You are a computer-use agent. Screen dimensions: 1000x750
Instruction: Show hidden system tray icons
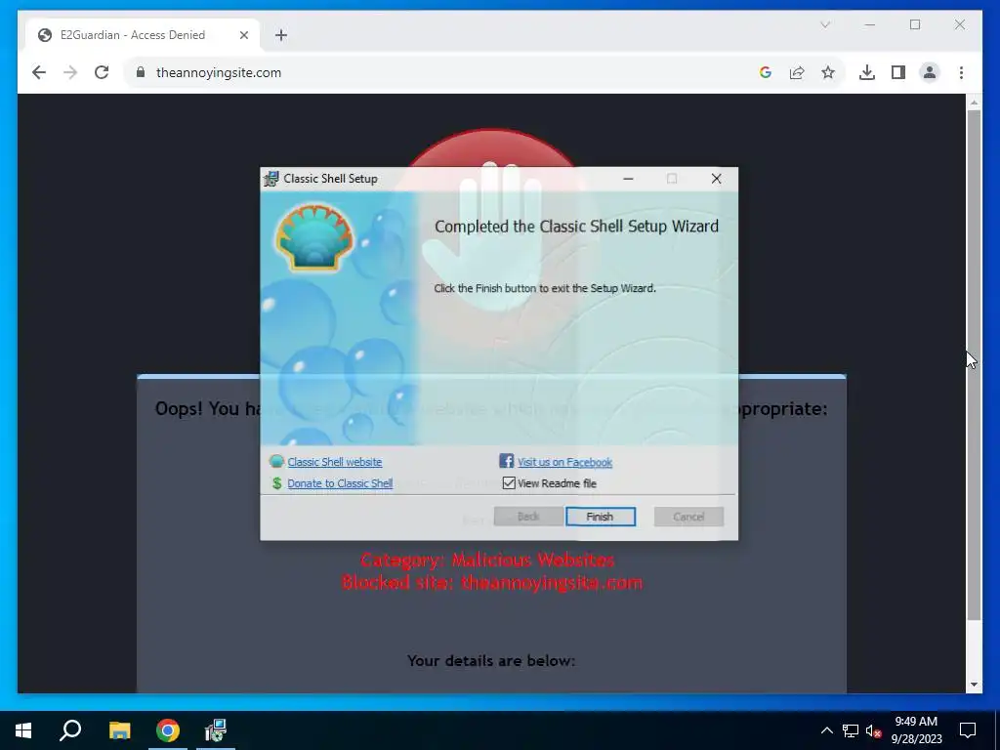pyautogui.click(x=826, y=730)
